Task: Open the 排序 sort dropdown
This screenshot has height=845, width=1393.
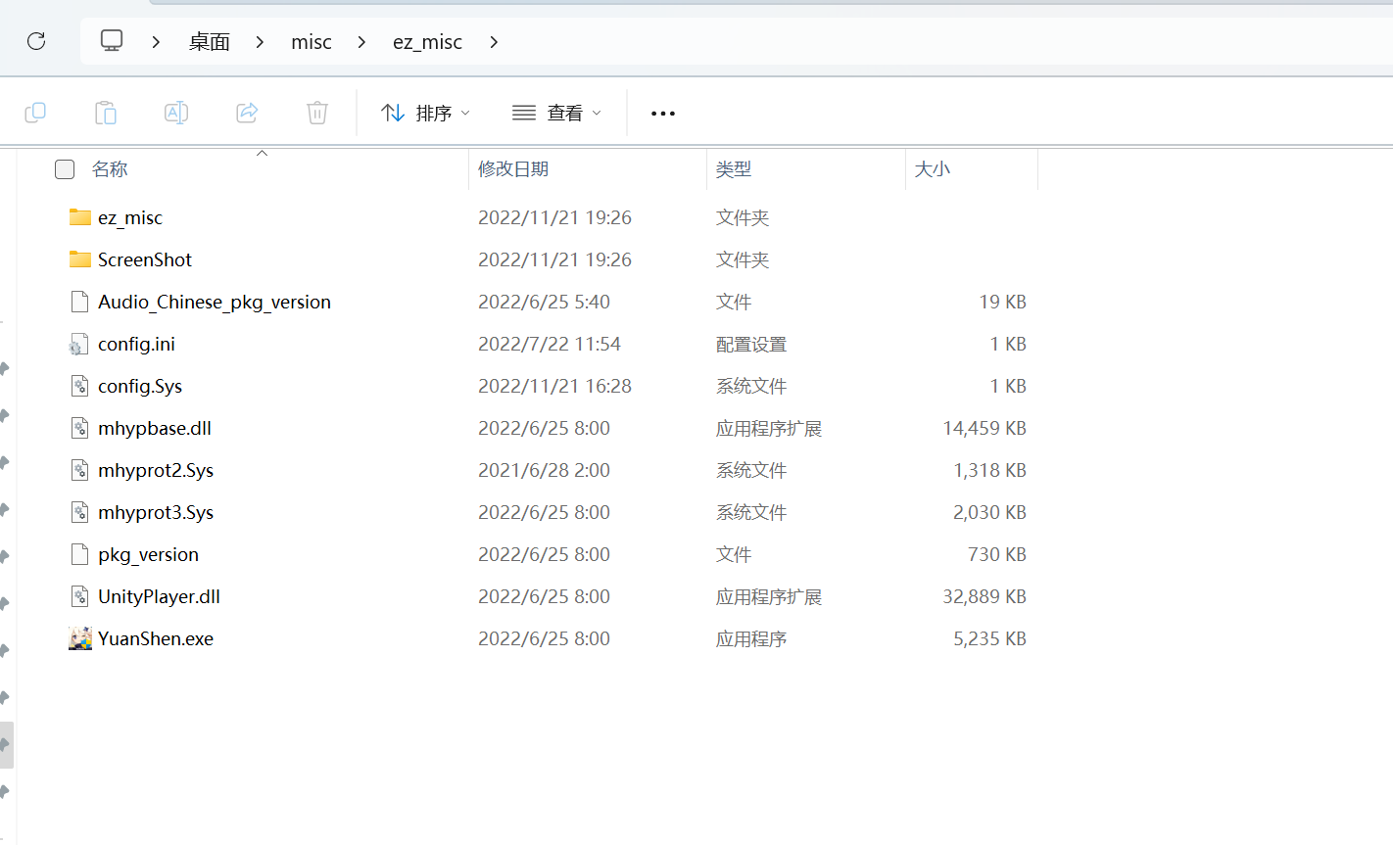Action: (425, 113)
